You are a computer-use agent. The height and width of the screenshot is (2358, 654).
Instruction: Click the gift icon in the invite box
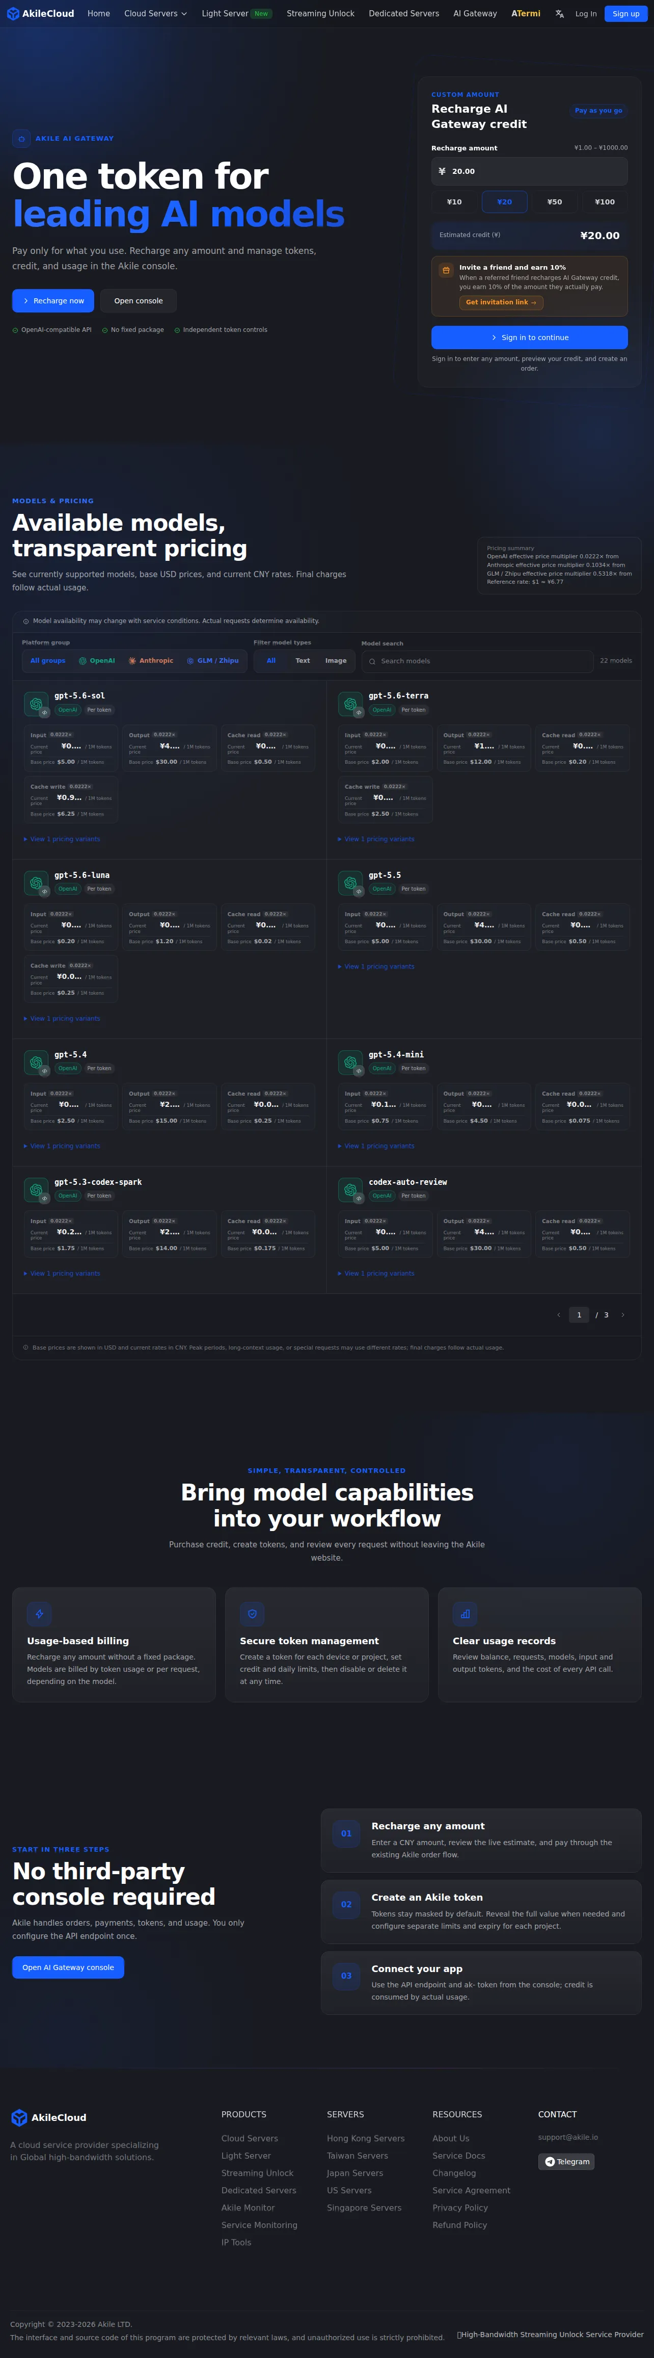click(446, 270)
